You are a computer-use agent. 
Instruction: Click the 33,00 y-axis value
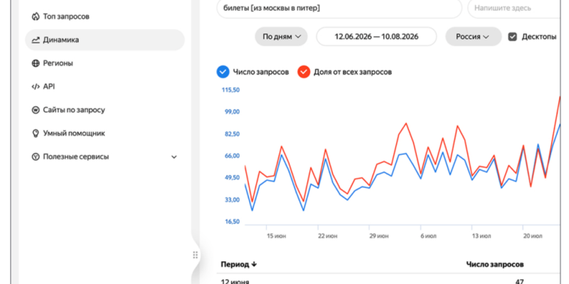point(233,200)
